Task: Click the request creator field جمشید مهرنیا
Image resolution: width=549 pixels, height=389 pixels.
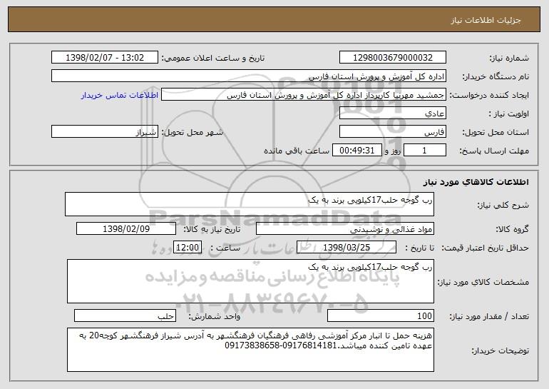Action: click(x=304, y=95)
